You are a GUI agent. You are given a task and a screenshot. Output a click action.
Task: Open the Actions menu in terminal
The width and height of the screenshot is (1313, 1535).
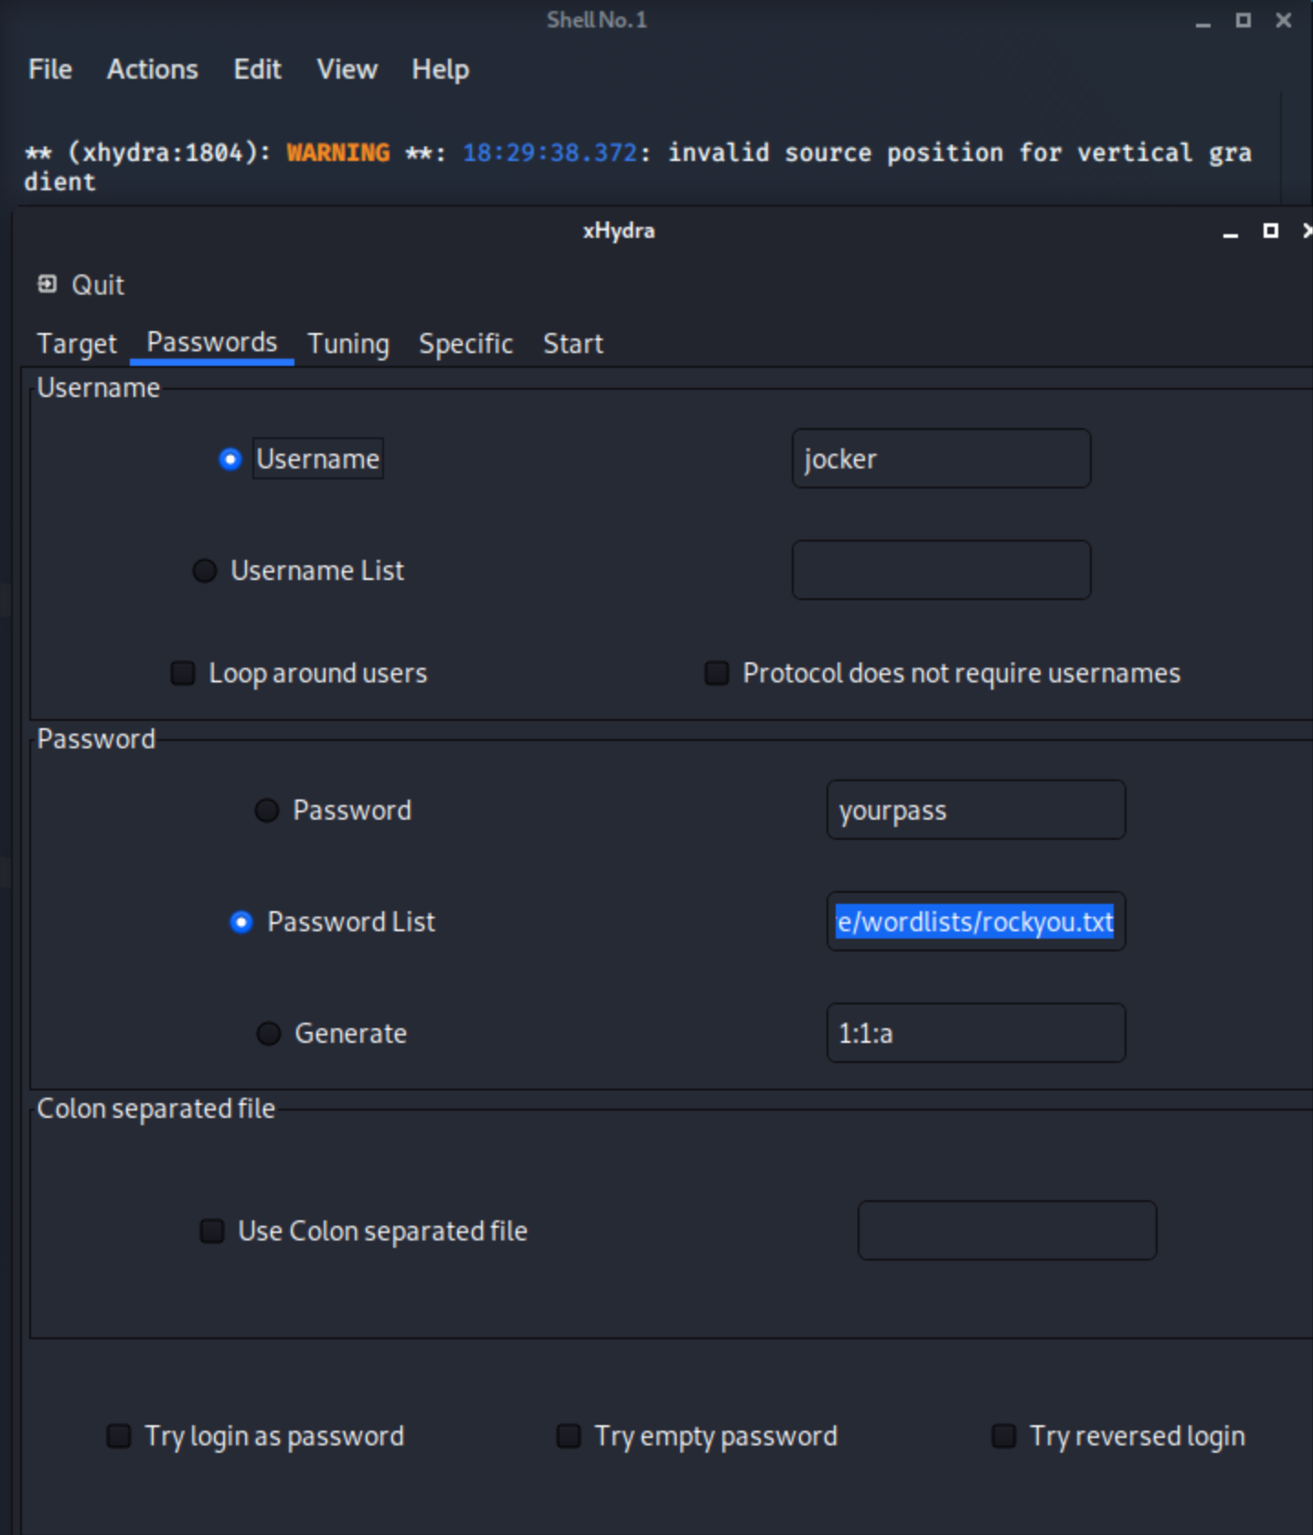[x=152, y=70]
